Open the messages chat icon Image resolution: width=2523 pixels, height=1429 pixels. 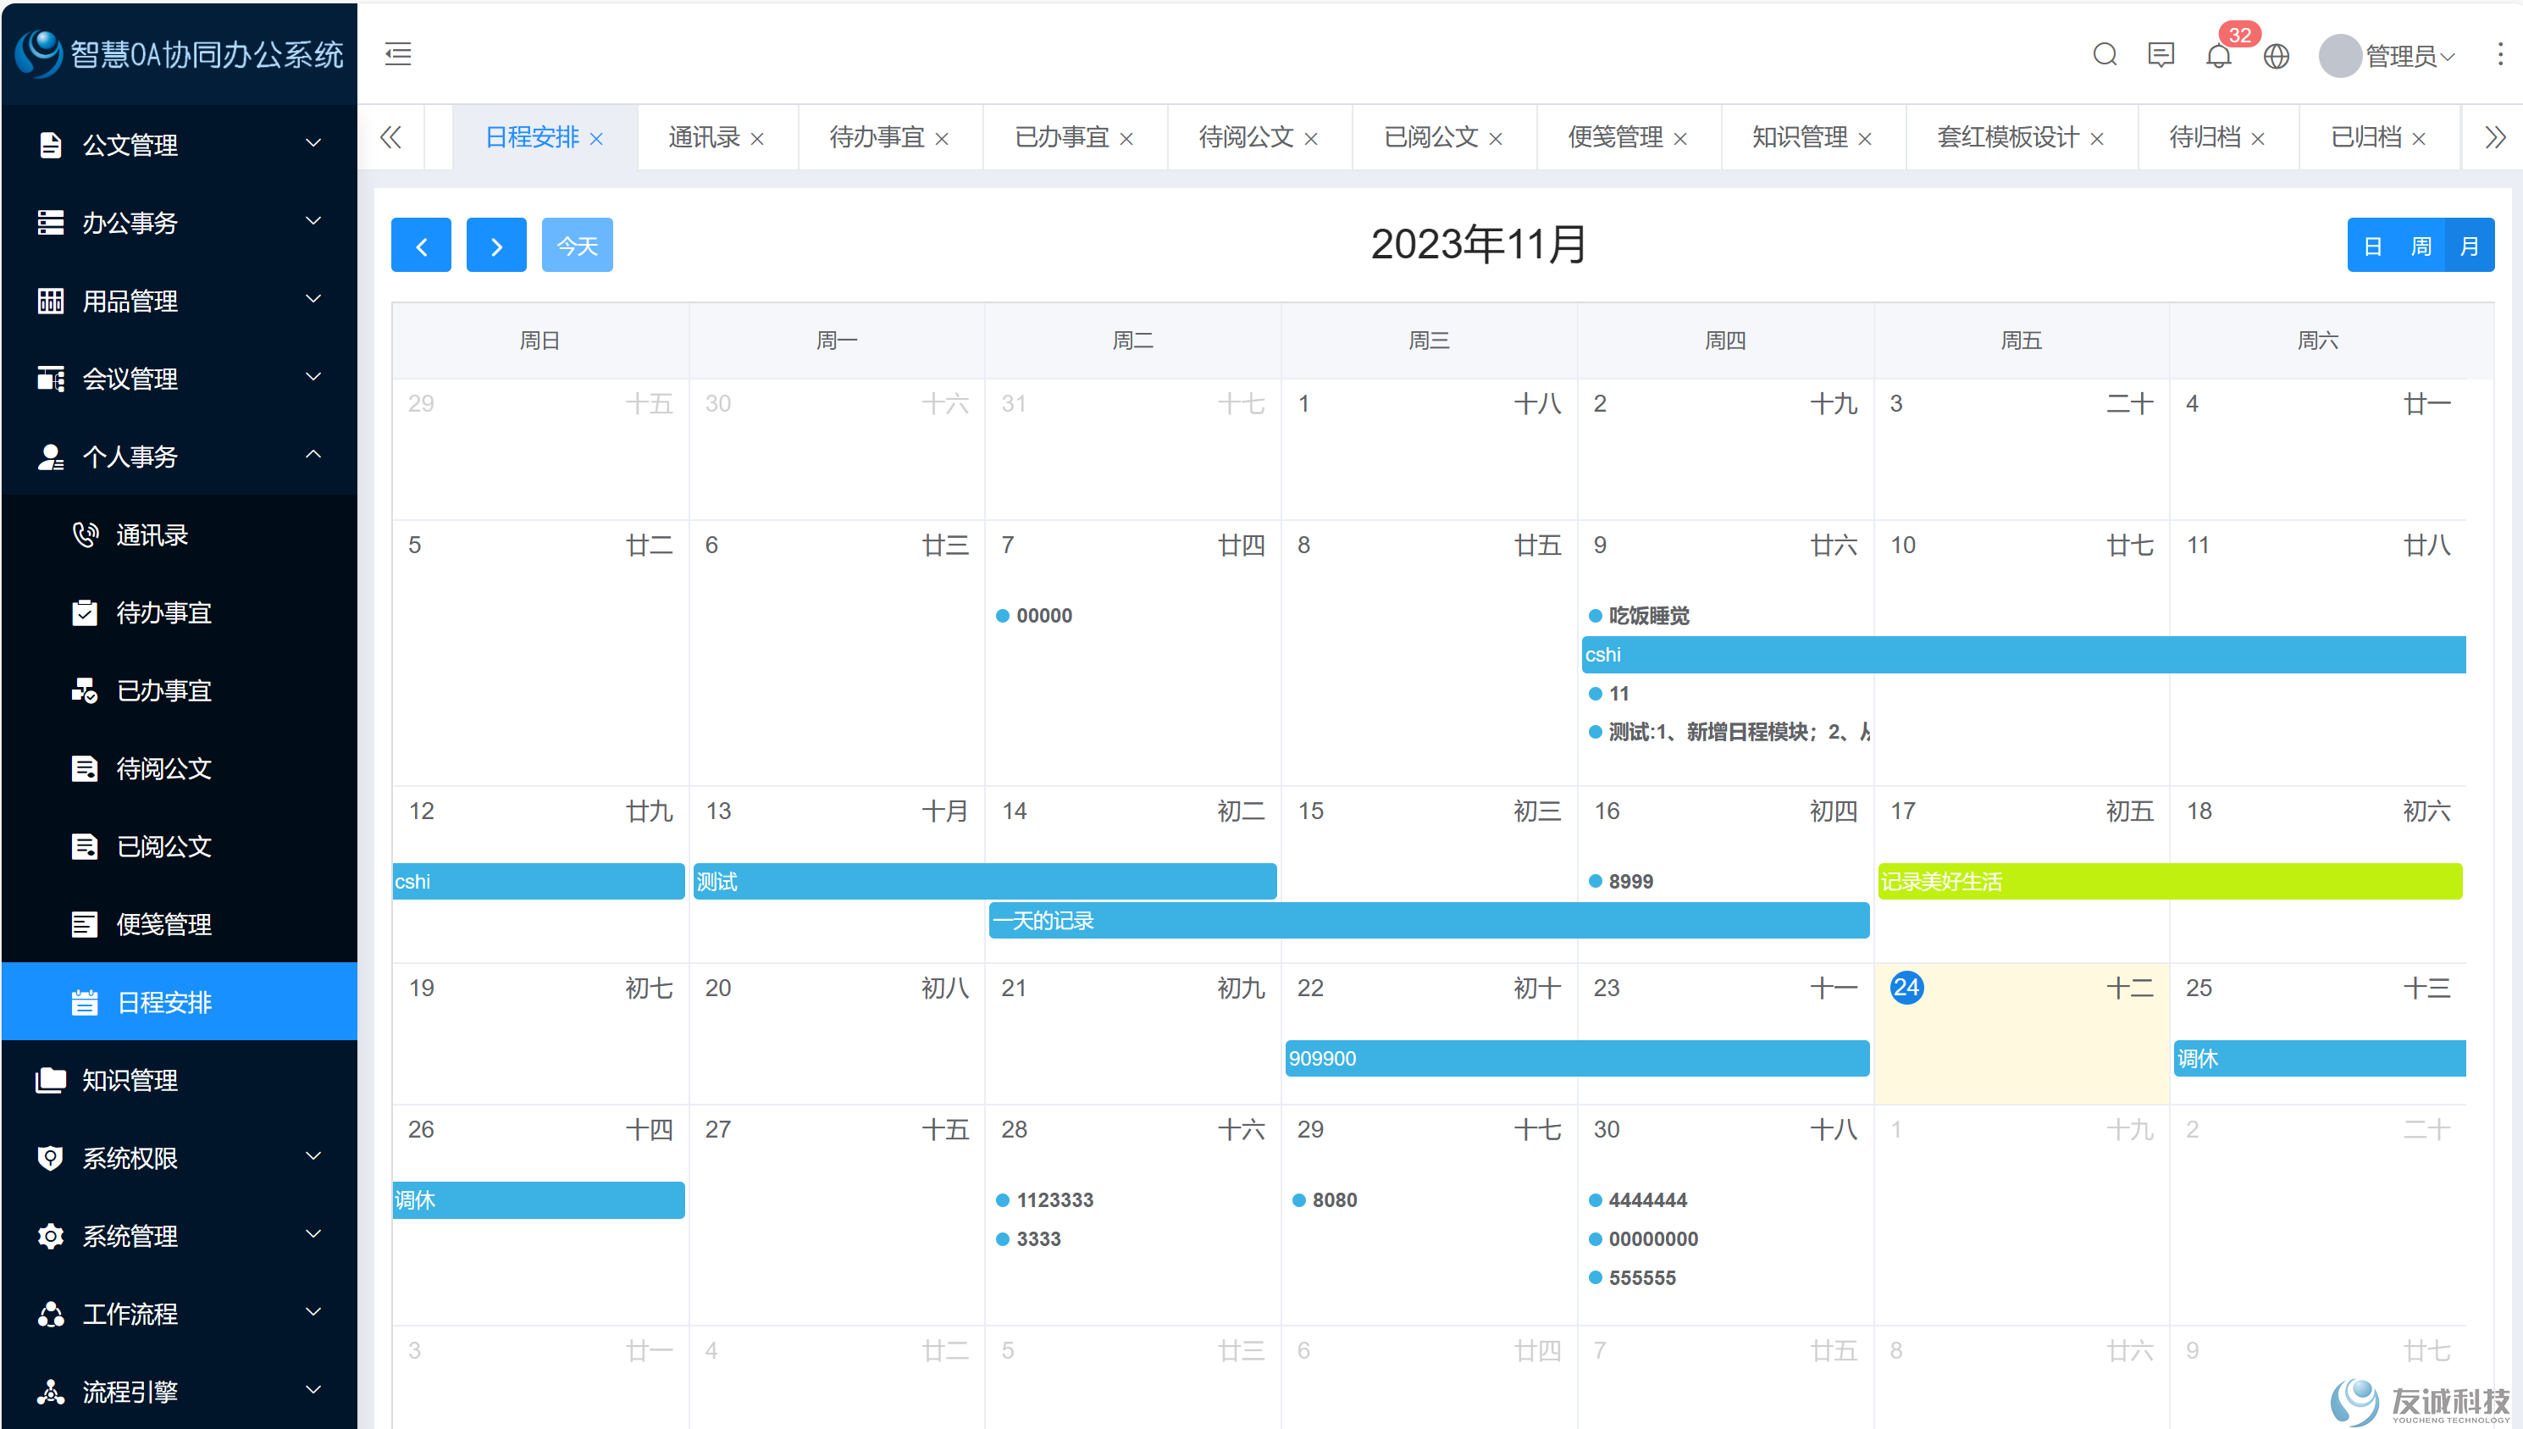[2161, 55]
